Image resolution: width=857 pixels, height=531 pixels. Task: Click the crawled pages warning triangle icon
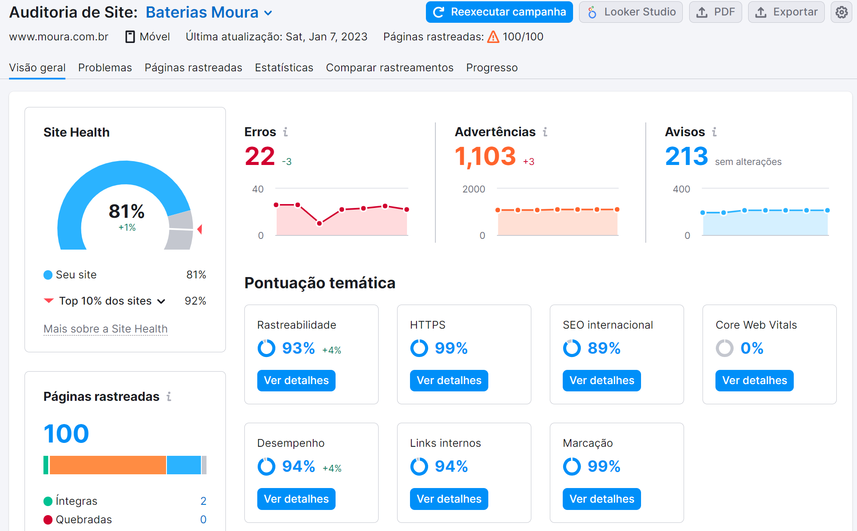493,37
